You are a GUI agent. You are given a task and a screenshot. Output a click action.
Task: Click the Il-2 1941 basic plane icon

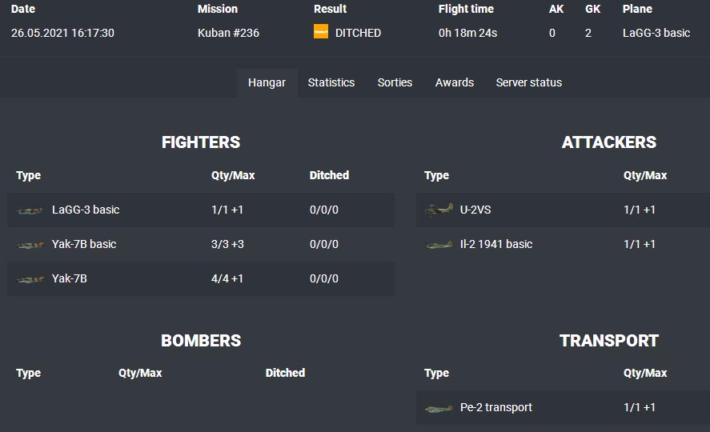coord(439,245)
